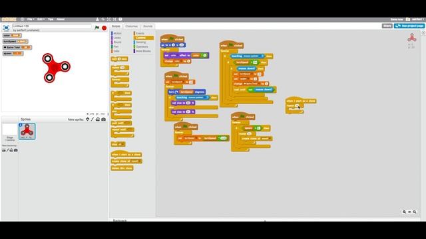Open the File menu
The height and width of the screenshot is (239, 426).
pyautogui.click(x=31, y=19)
